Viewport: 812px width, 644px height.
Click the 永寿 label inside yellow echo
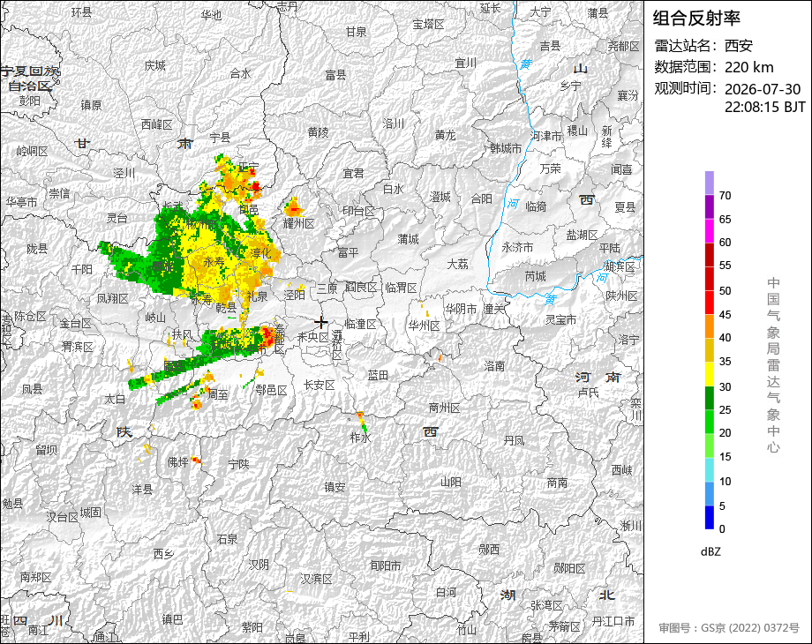coord(214,263)
